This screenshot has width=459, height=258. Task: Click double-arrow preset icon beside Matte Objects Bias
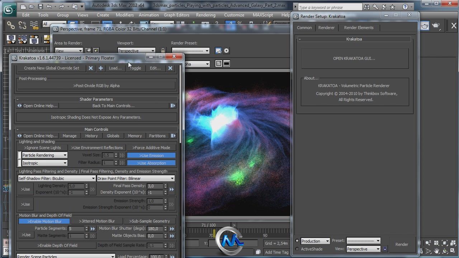[x=172, y=236]
